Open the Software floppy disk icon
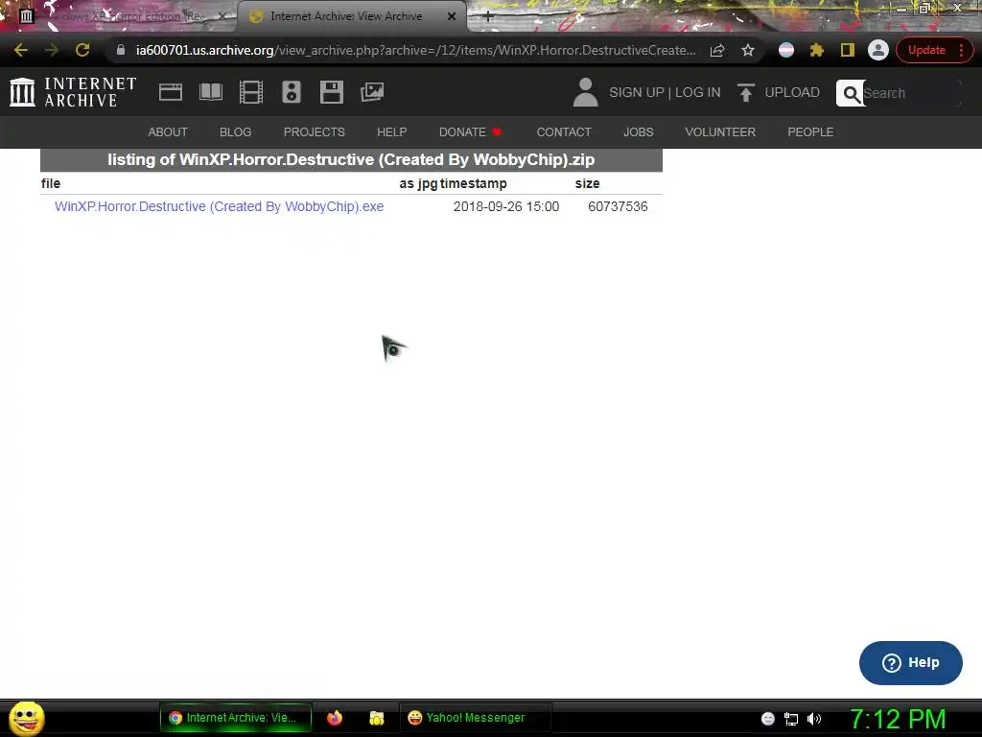Image resolution: width=982 pixels, height=737 pixels. (x=331, y=92)
